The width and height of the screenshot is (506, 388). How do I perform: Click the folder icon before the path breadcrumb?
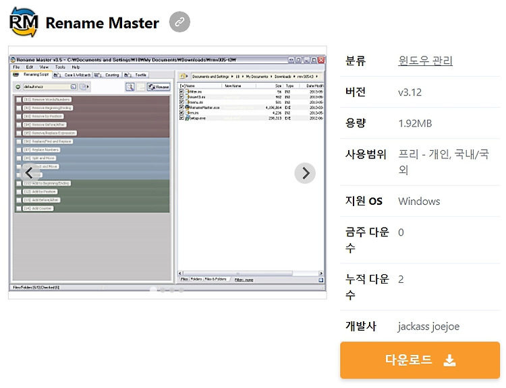(x=183, y=76)
